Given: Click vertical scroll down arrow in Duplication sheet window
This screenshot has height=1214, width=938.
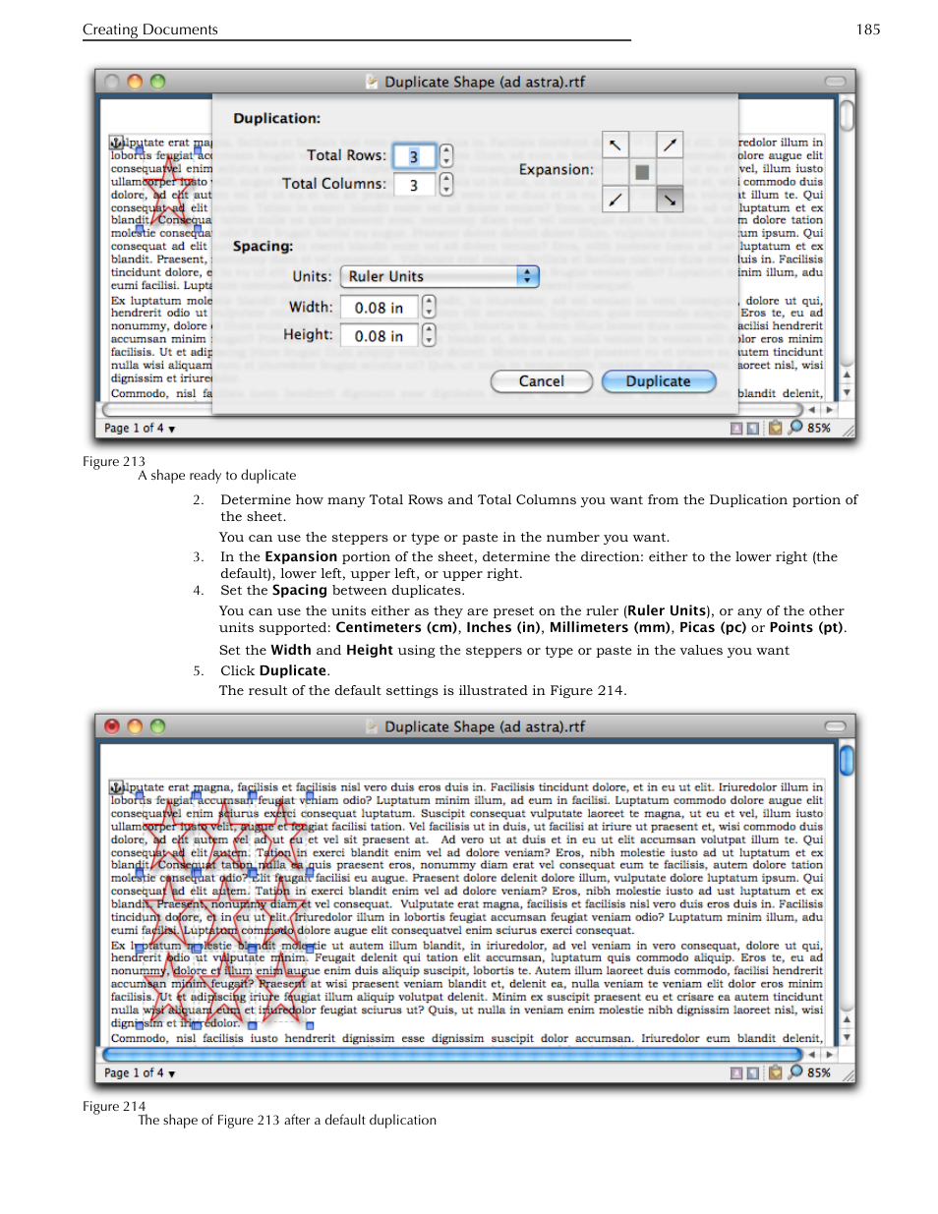Looking at the screenshot, I should (847, 393).
